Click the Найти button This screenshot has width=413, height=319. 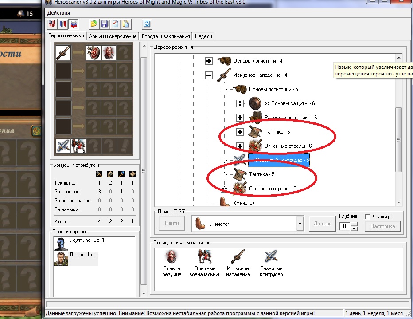click(x=172, y=223)
